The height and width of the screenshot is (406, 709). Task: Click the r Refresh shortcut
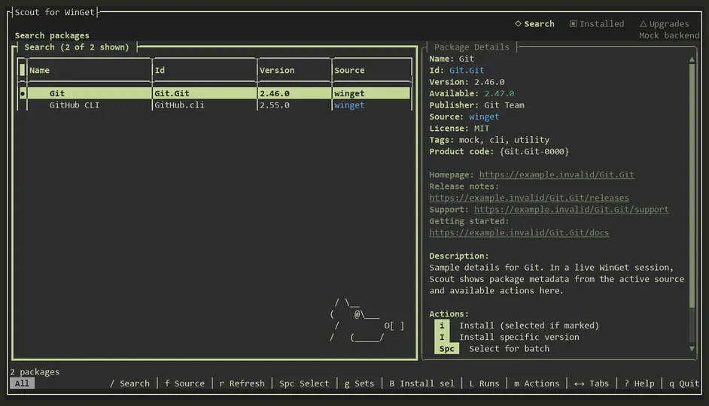tap(242, 383)
